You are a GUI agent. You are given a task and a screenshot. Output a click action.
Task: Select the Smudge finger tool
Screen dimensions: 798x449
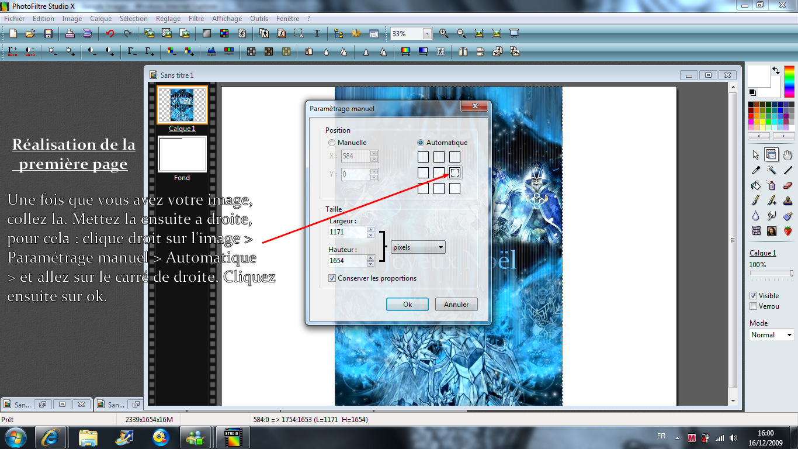coord(772,216)
